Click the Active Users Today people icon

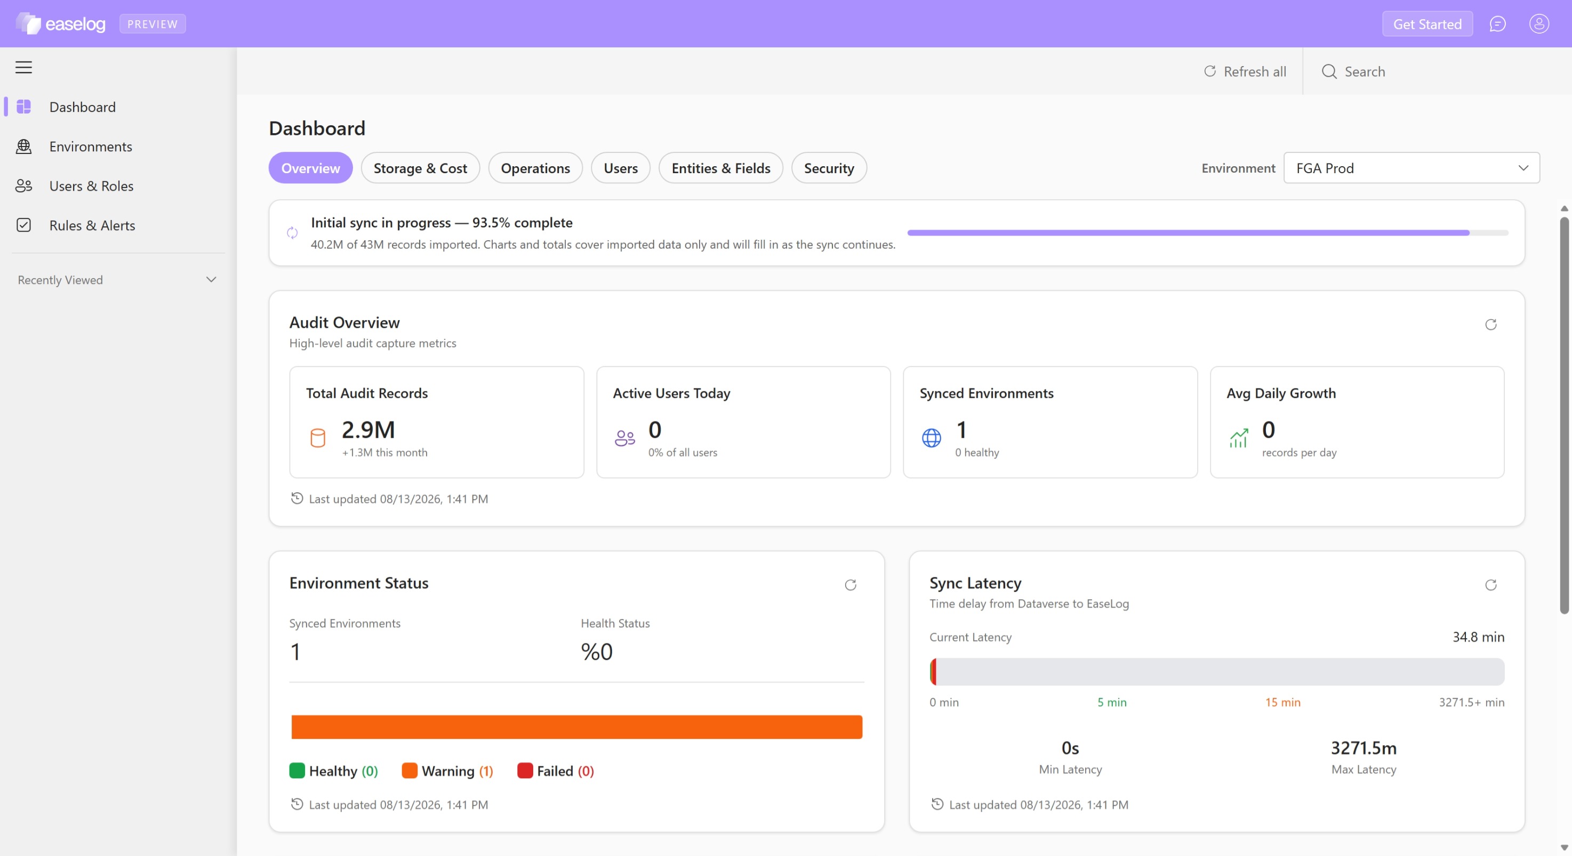pos(625,438)
